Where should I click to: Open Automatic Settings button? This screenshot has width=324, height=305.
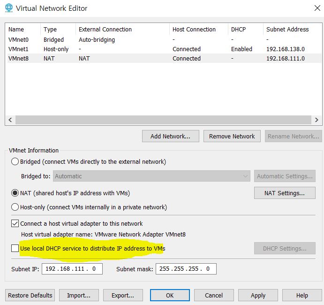tap(285, 176)
